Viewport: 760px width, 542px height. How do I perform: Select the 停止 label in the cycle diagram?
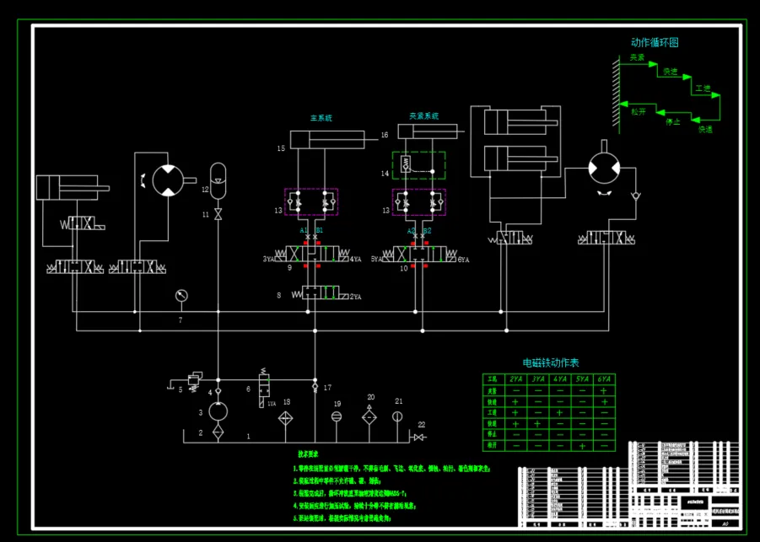(x=673, y=122)
